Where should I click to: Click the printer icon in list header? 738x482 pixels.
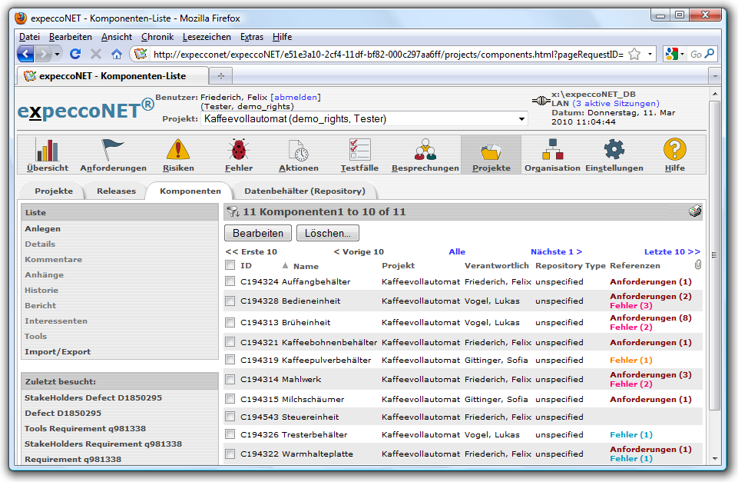[695, 212]
